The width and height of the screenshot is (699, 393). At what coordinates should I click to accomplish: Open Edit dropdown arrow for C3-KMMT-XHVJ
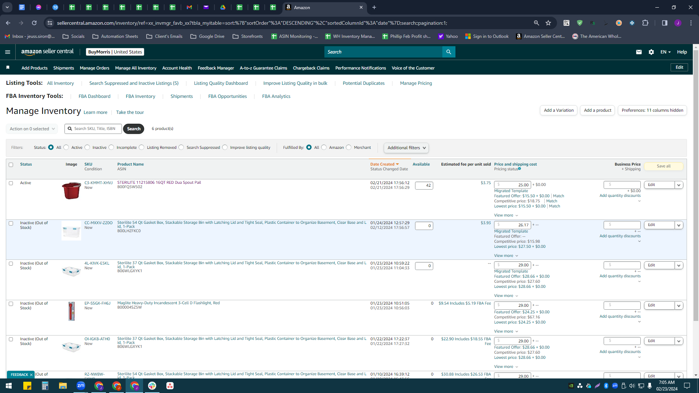pos(679,185)
